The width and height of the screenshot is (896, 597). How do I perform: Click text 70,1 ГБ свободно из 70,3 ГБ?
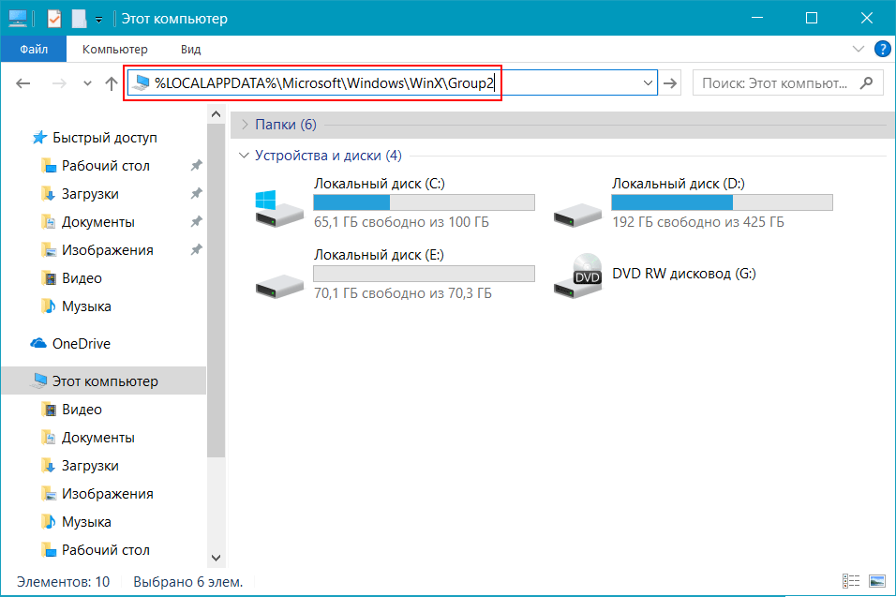coord(402,293)
